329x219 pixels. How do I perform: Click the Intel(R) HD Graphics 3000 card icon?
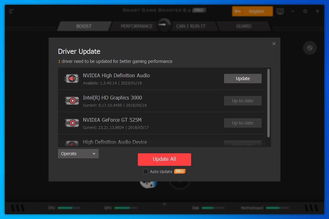pos(72,101)
